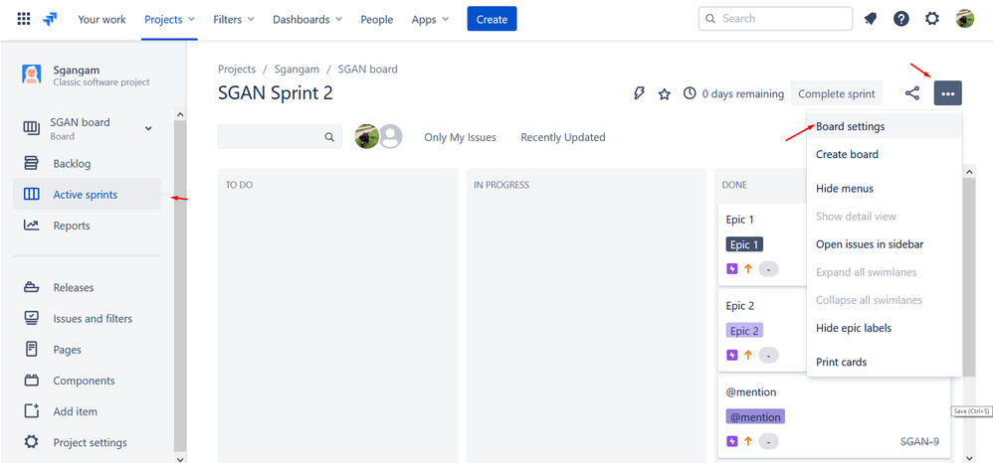Viewport: 993px width, 463px height.
Task: Open Projects breadcrumb link
Action: coord(237,69)
